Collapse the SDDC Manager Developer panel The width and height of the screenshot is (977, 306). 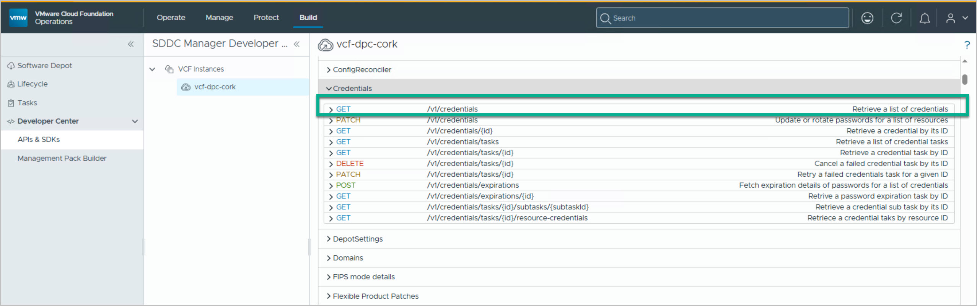pyautogui.click(x=296, y=44)
